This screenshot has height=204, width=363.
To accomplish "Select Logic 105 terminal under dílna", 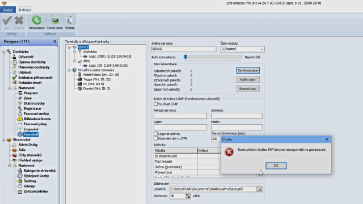I will tap(108, 66).
